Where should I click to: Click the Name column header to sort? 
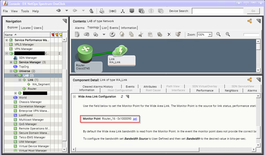(x=27, y=35)
